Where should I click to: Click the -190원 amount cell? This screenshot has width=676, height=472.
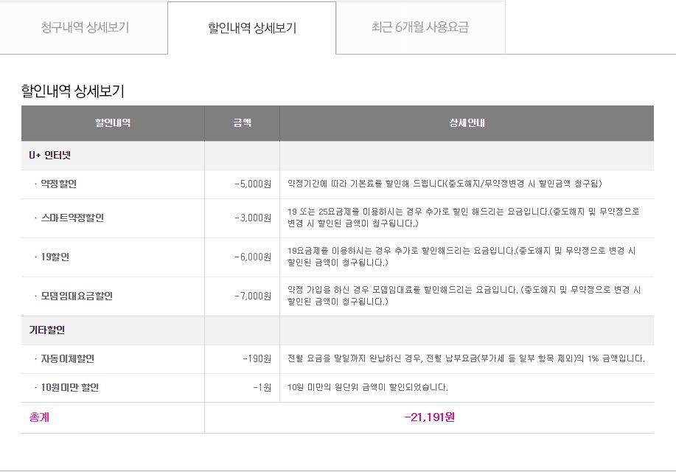click(257, 359)
